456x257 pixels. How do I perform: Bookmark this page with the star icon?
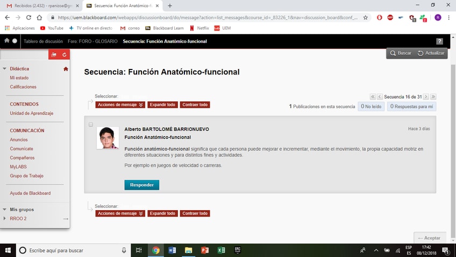point(366,17)
